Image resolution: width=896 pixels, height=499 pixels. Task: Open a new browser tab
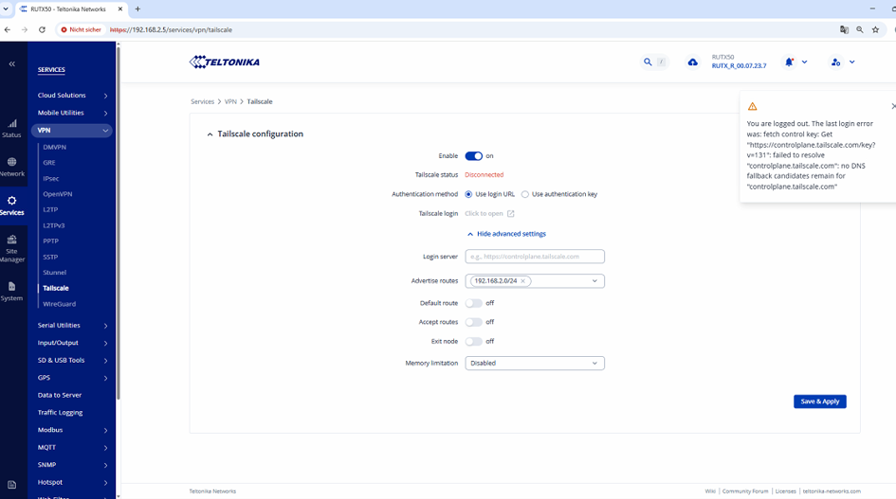point(137,9)
